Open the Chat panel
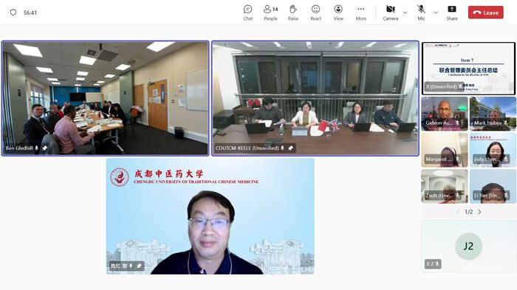The width and height of the screenshot is (517, 290). click(x=248, y=13)
